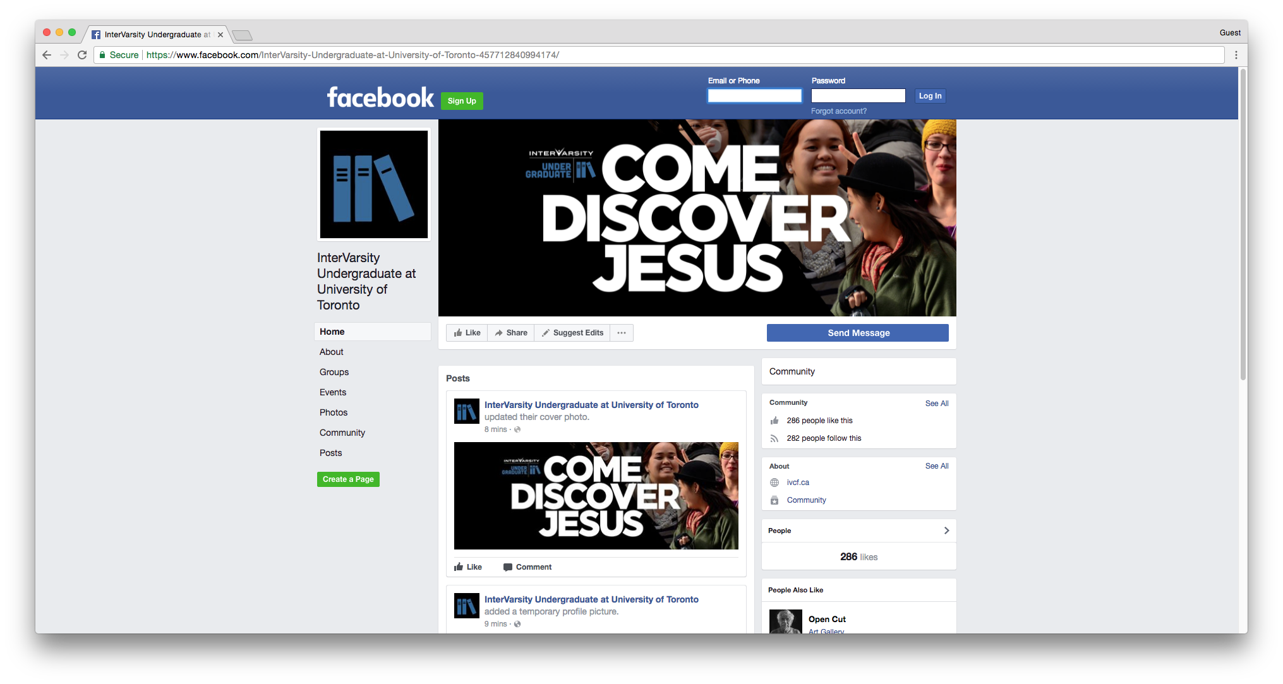Click the page vertical scrollbar

click(x=1243, y=224)
